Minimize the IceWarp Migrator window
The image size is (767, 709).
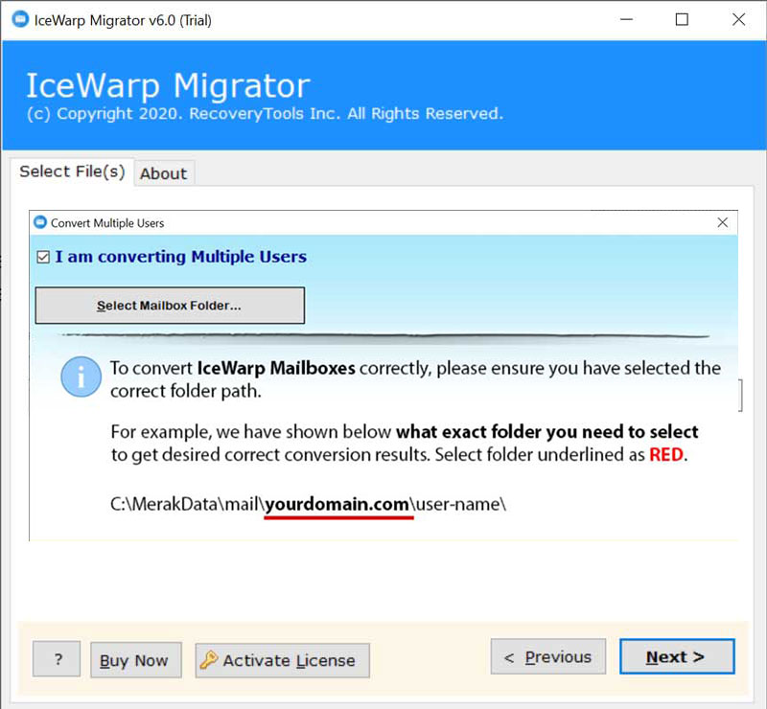click(627, 19)
